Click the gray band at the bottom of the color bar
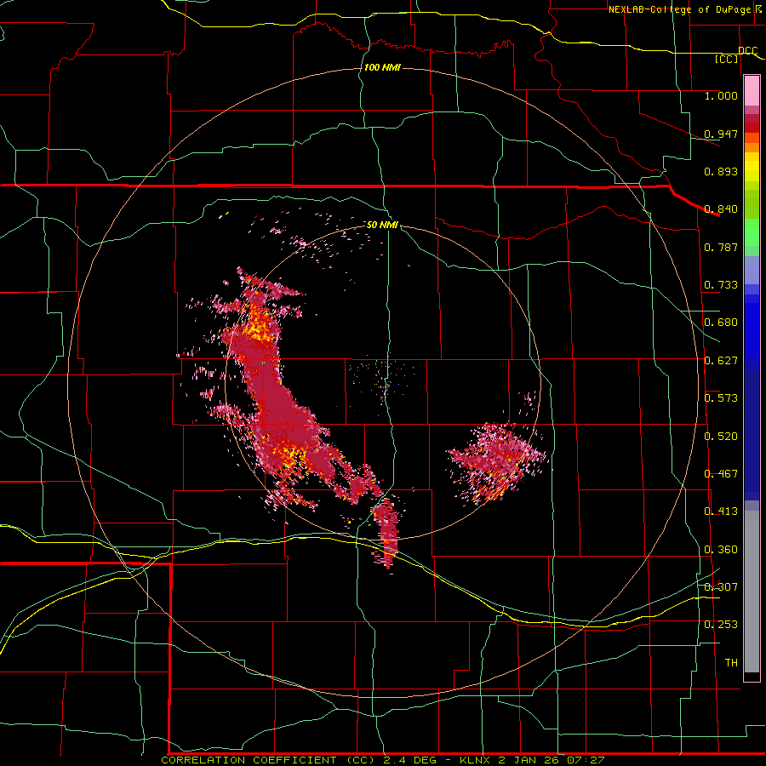 coord(752,592)
